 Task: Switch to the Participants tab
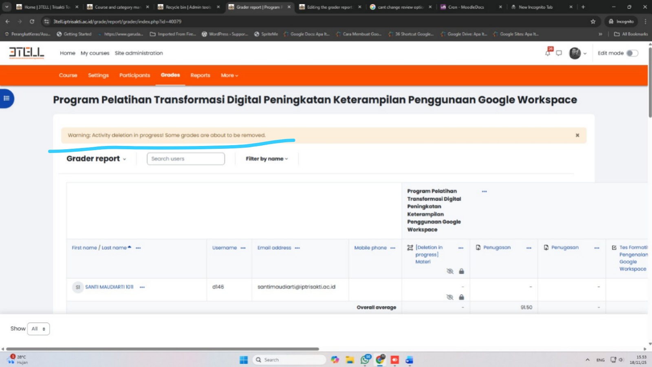(134, 75)
